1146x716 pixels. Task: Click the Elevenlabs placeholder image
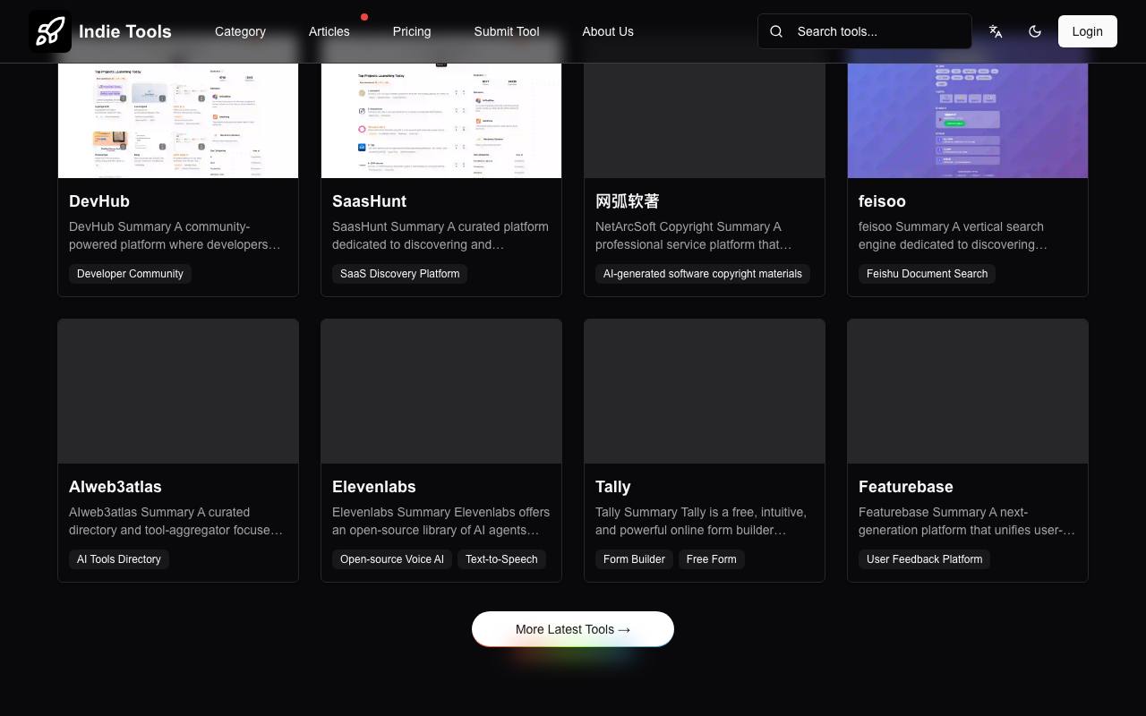point(441,391)
